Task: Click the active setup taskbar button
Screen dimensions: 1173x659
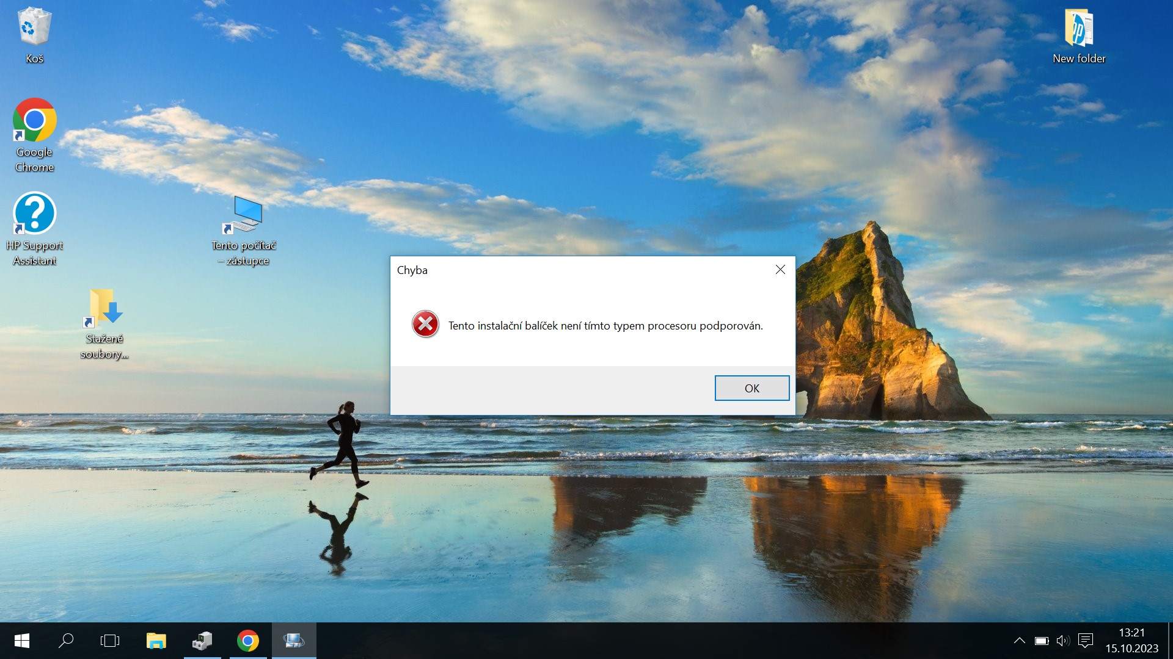Action: [x=294, y=641]
